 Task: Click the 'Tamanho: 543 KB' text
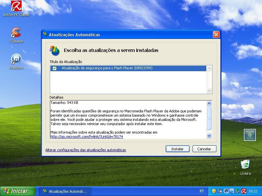point(64,103)
